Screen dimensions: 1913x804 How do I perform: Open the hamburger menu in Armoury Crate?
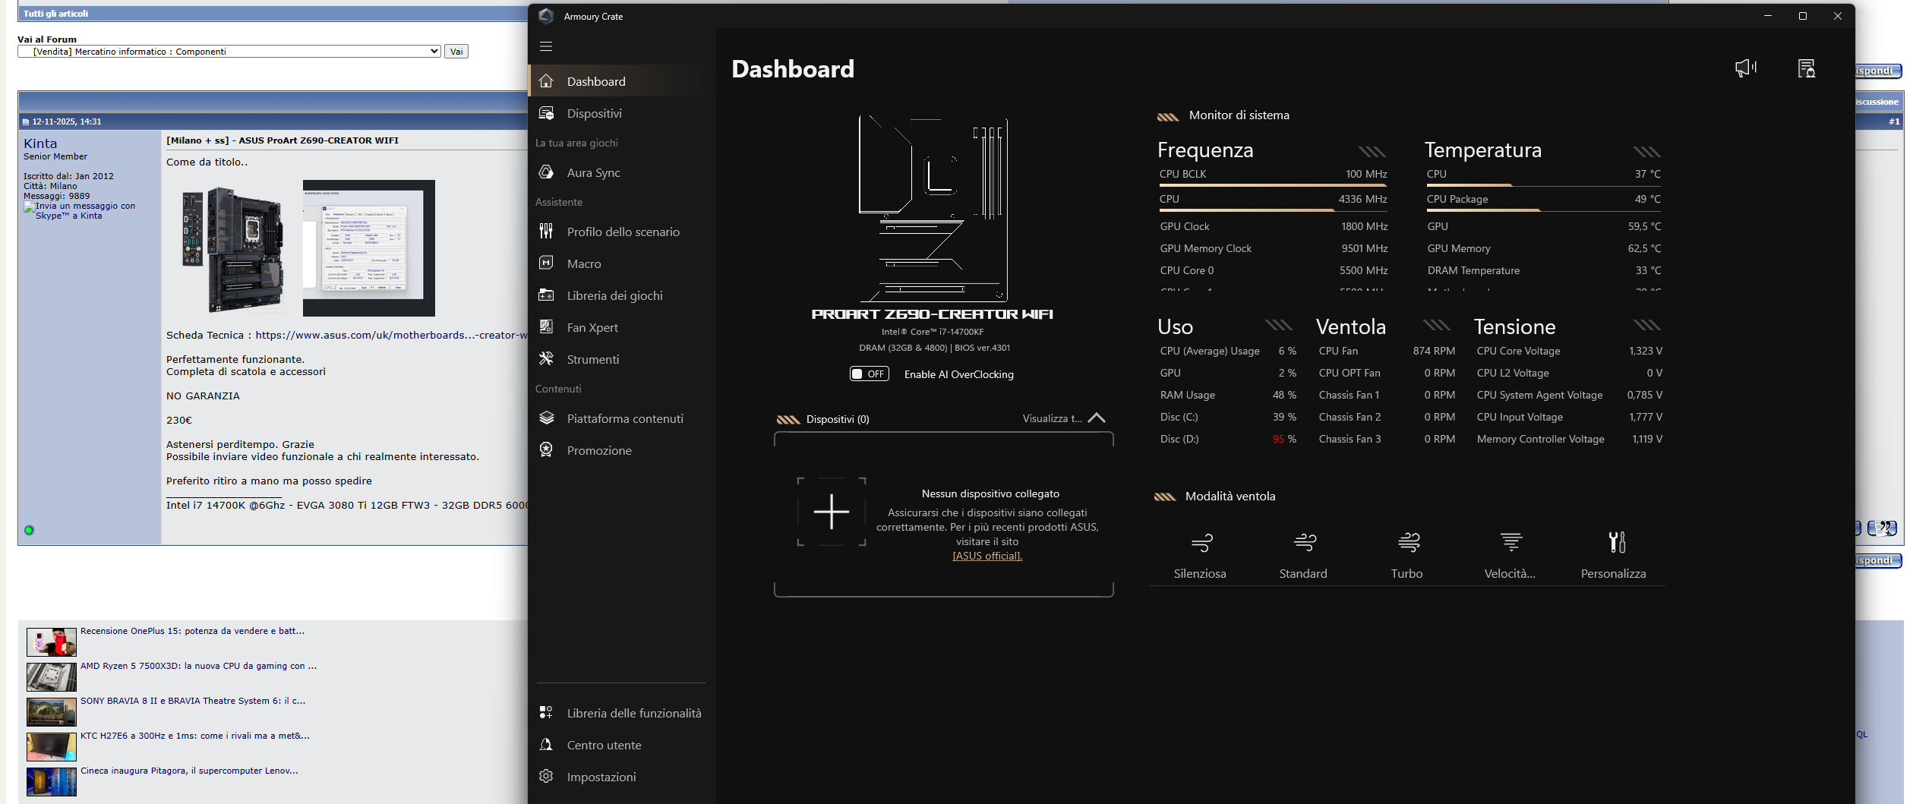pyautogui.click(x=545, y=46)
